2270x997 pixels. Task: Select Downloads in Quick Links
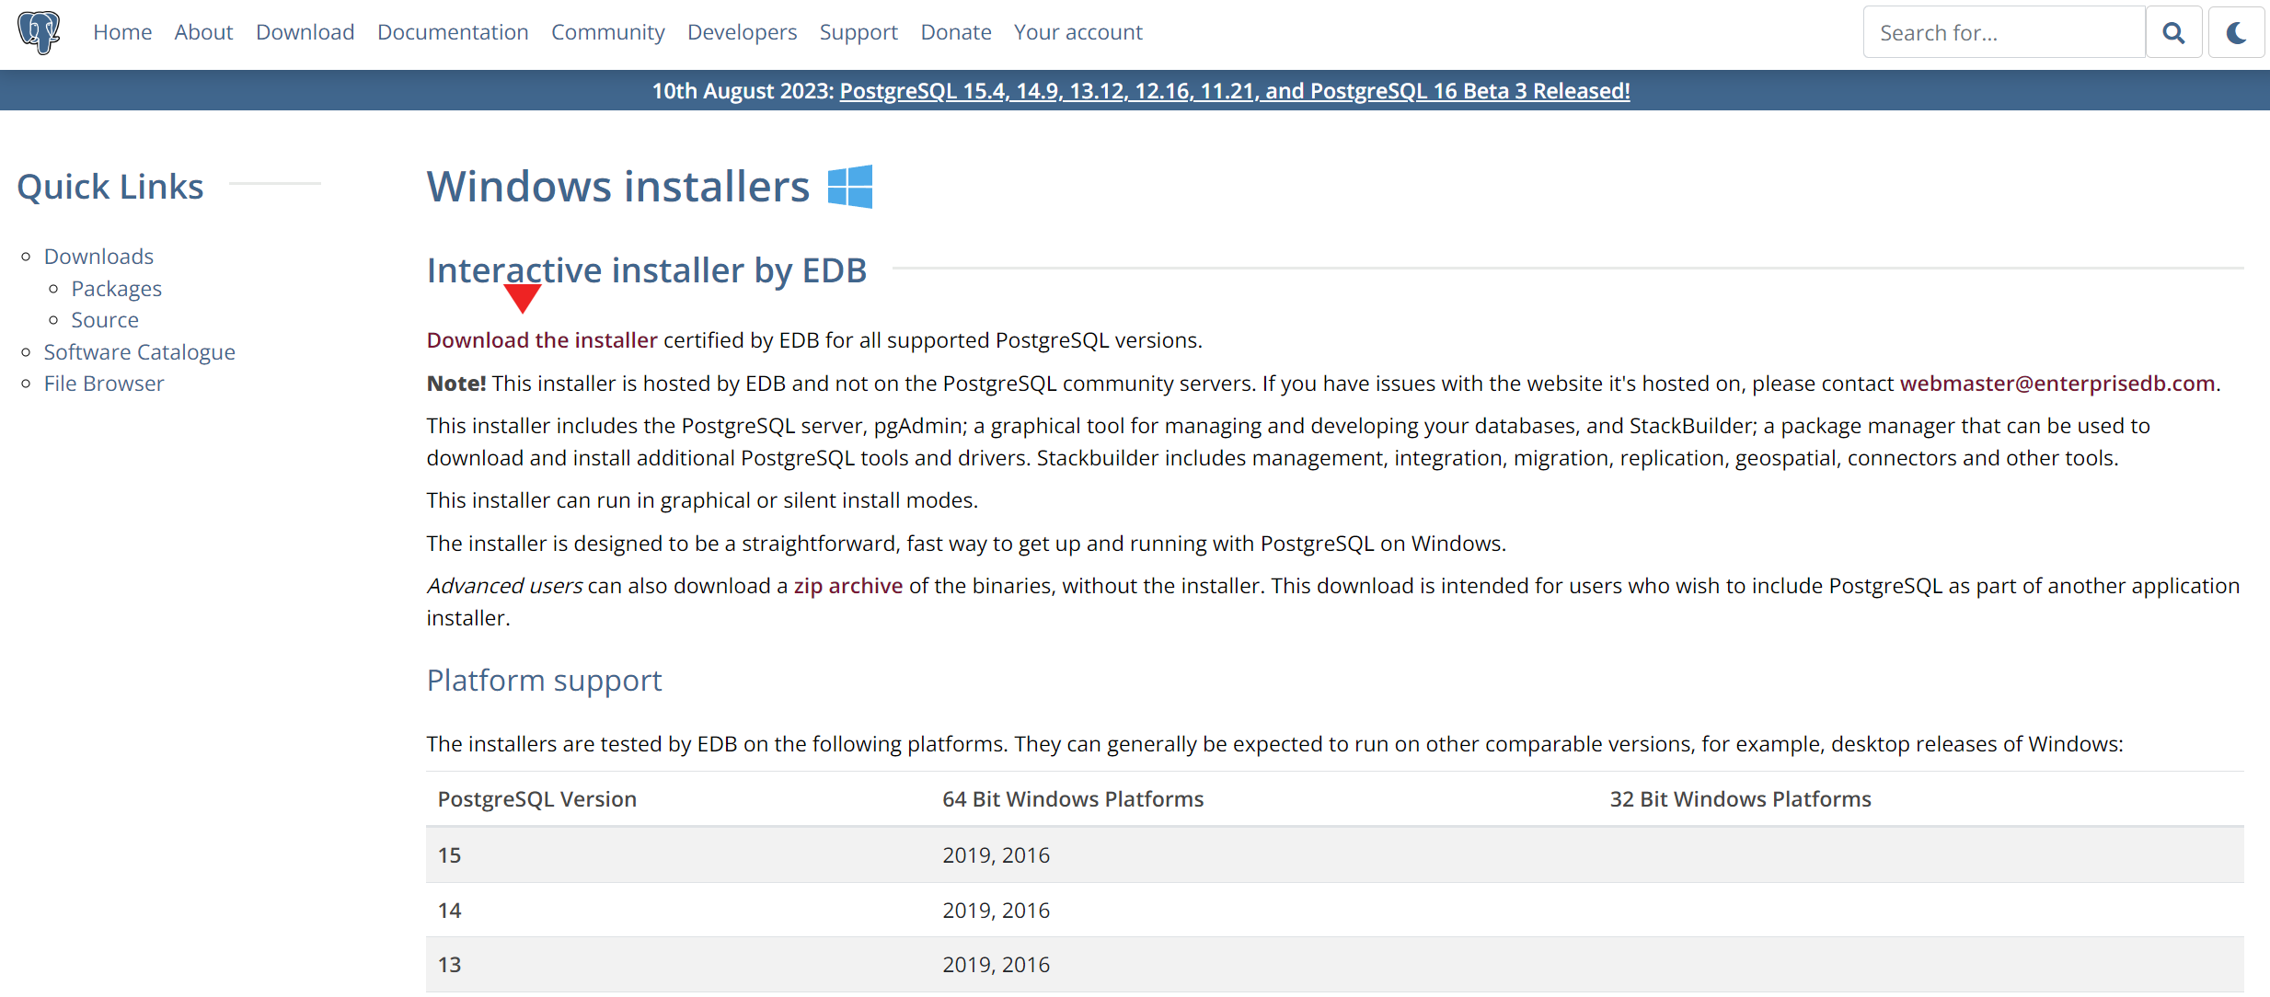tap(98, 257)
